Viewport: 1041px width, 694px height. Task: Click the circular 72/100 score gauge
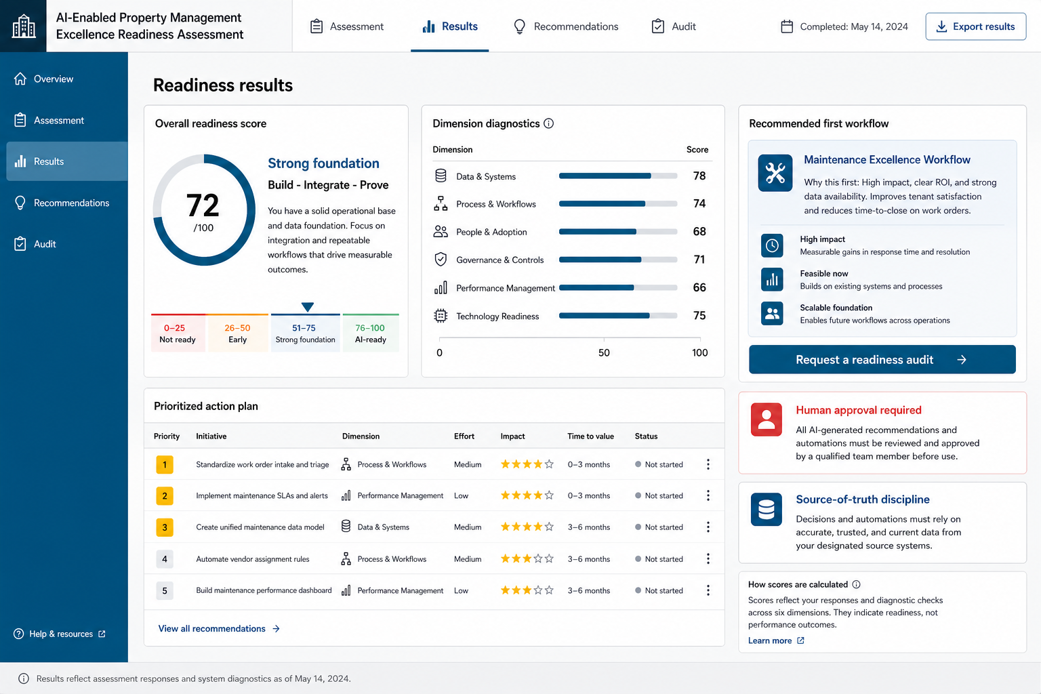point(204,209)
